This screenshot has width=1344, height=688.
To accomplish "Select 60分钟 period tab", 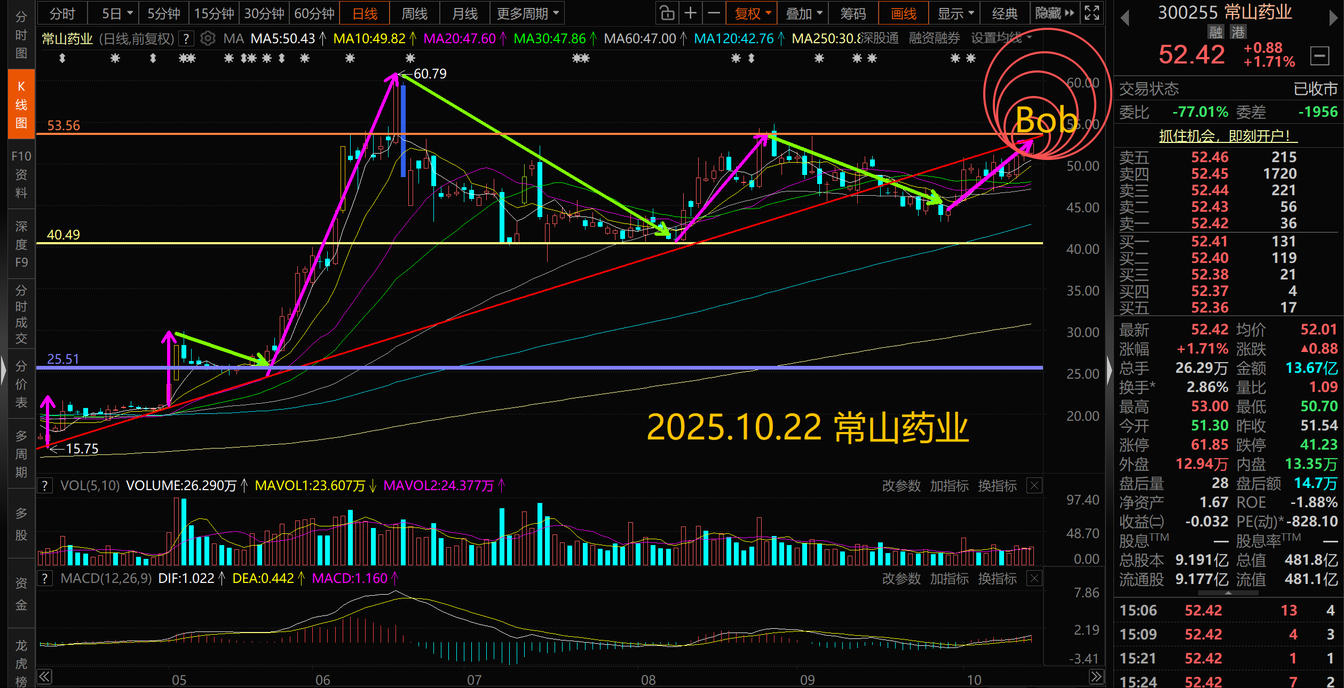I will tap(314, 13).
